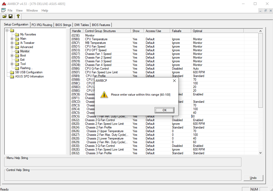This screenshot has width=273, height=191.
Task: Select the Chassis 2 Q-Fan Control row
Action: click(164, 120)
